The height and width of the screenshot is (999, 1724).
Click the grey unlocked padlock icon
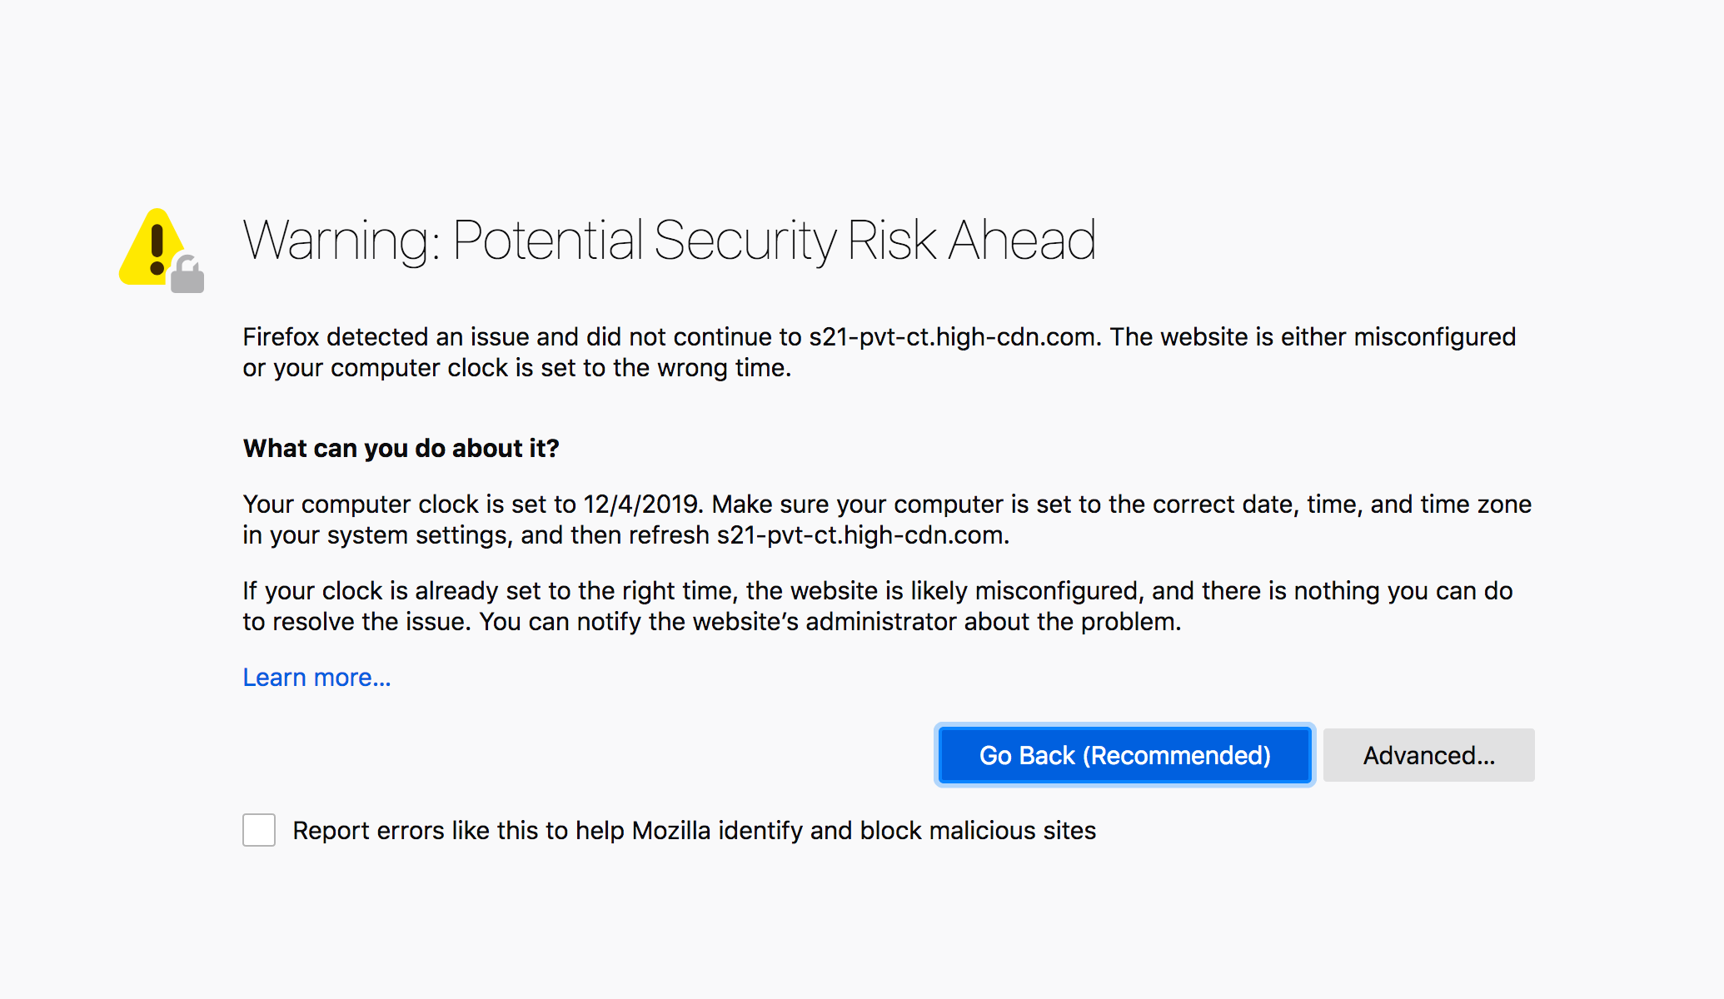tap(187, 276)
